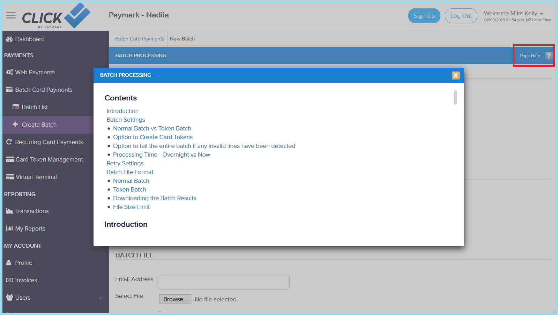Click the Log Out button

coord(461,16)
